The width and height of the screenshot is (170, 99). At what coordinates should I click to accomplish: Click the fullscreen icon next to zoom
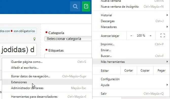pyautogui.click(x=162, y=36)
